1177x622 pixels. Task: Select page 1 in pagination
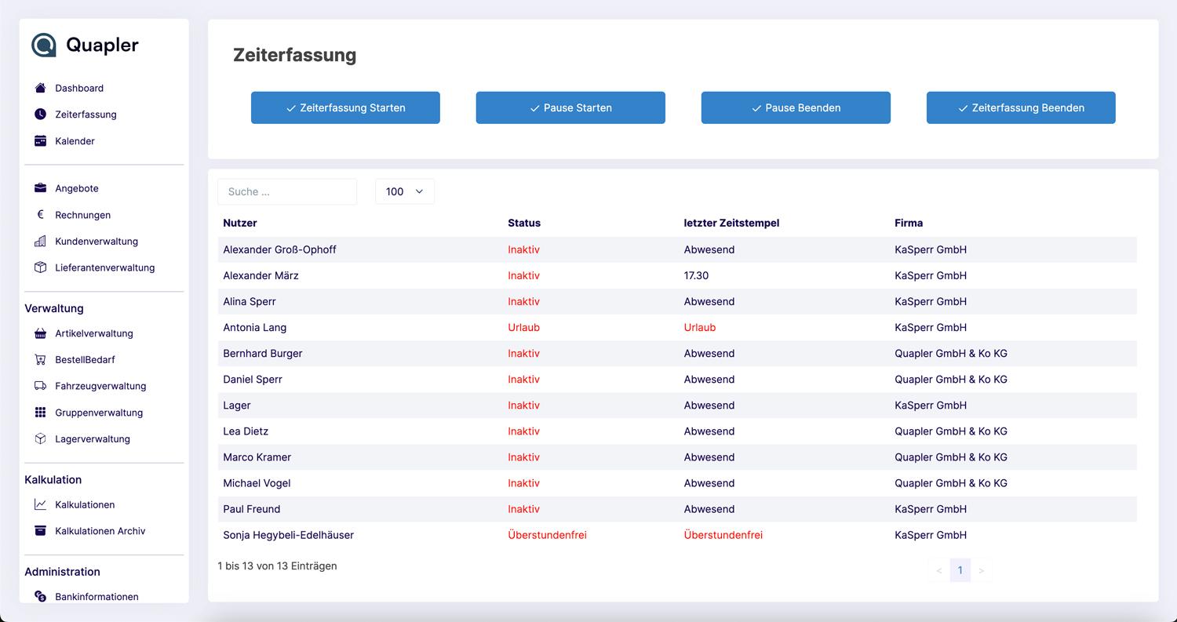(x=960, y=570)
